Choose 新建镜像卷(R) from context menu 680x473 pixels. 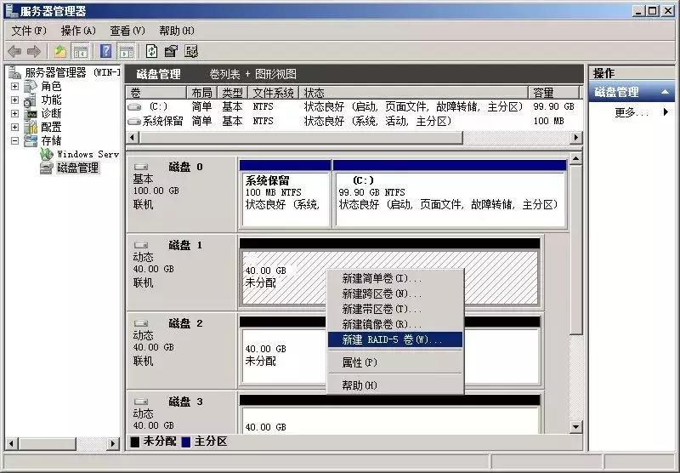click(395, 324)
